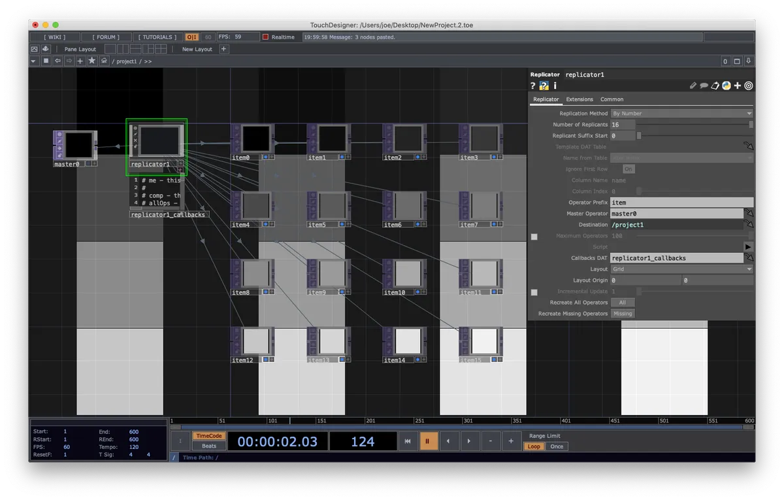
Task: Switch to the Extensions tab
Action: click(x=580, y=99)
